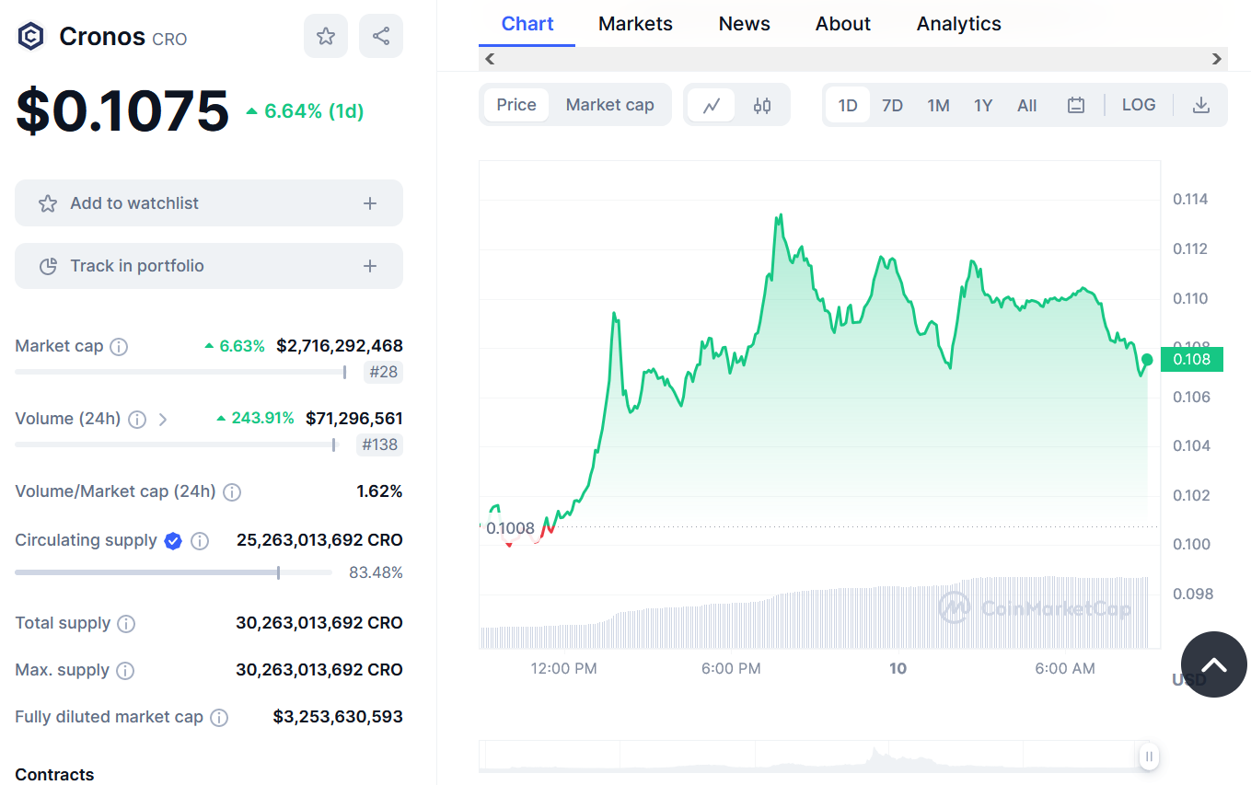
Task: Click Add to watchlist button
Action: pyautogui.click(x=209, y=203)
